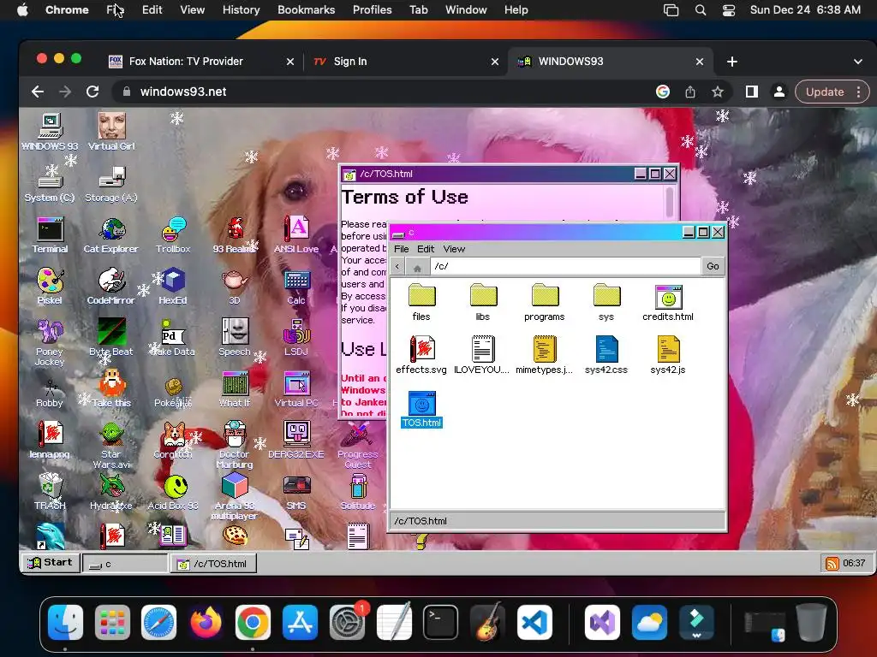
Task: Click the Windows 93 Start button
Action: pyautogui.click(x=51, y=563)
